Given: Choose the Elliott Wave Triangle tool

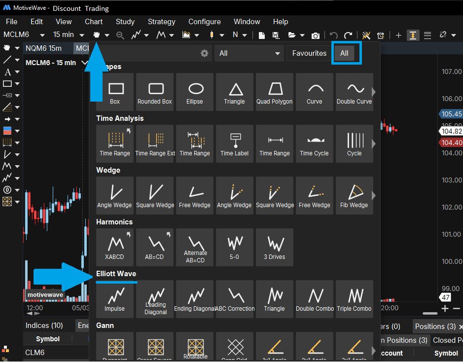Looking at the screenshot, I should 274,299.
